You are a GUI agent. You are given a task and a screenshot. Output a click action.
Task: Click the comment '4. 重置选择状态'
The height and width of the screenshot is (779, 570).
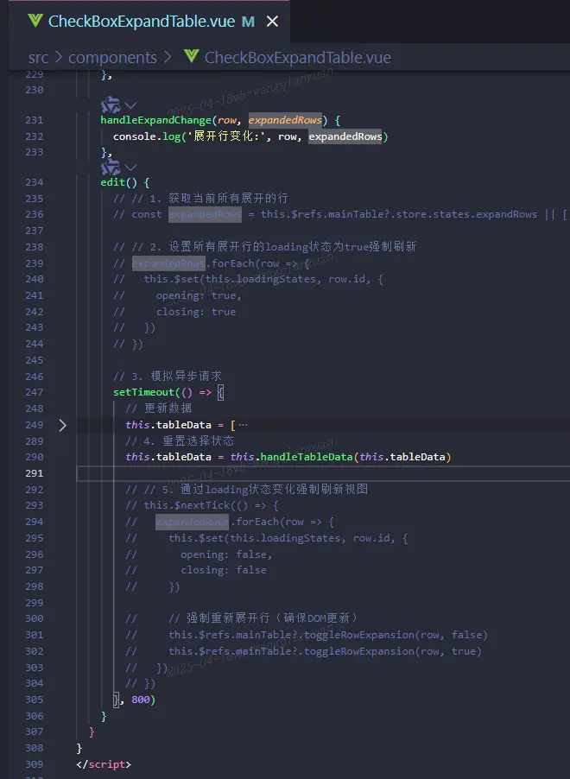click(189, 440)
